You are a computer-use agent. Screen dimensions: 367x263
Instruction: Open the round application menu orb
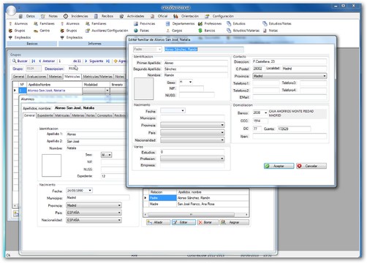point(11,10)
